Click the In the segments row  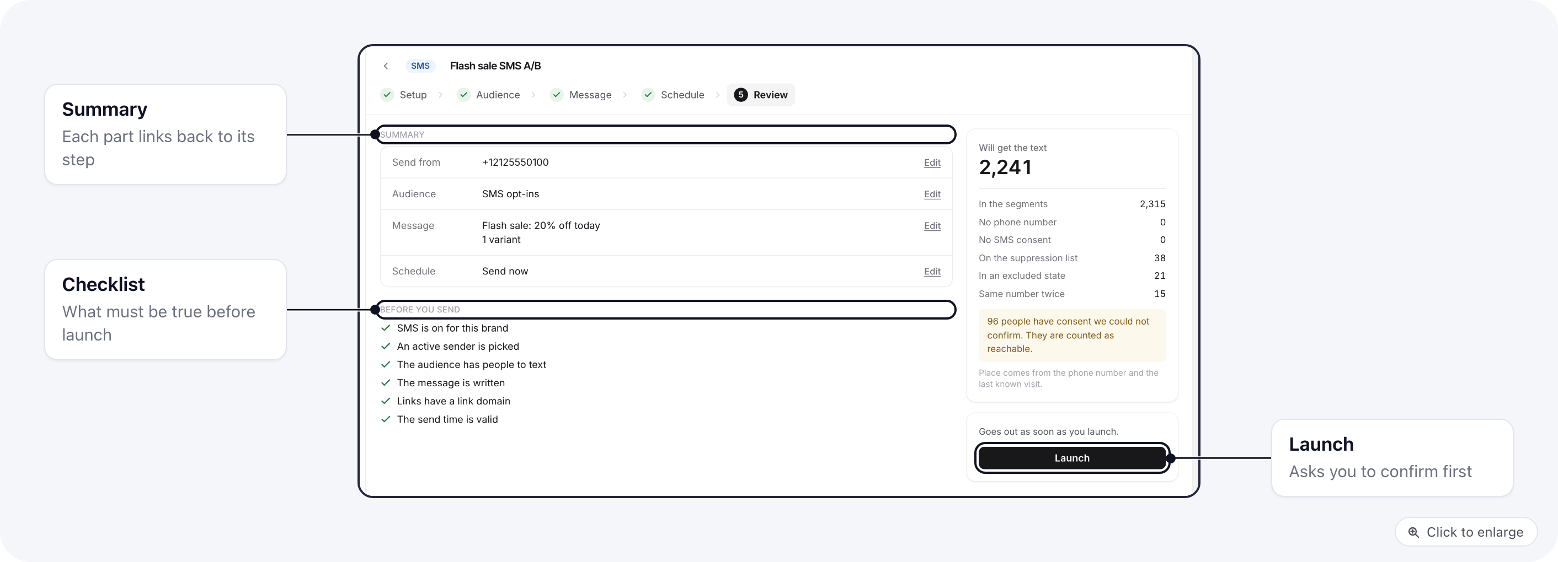click(1072, 204)
